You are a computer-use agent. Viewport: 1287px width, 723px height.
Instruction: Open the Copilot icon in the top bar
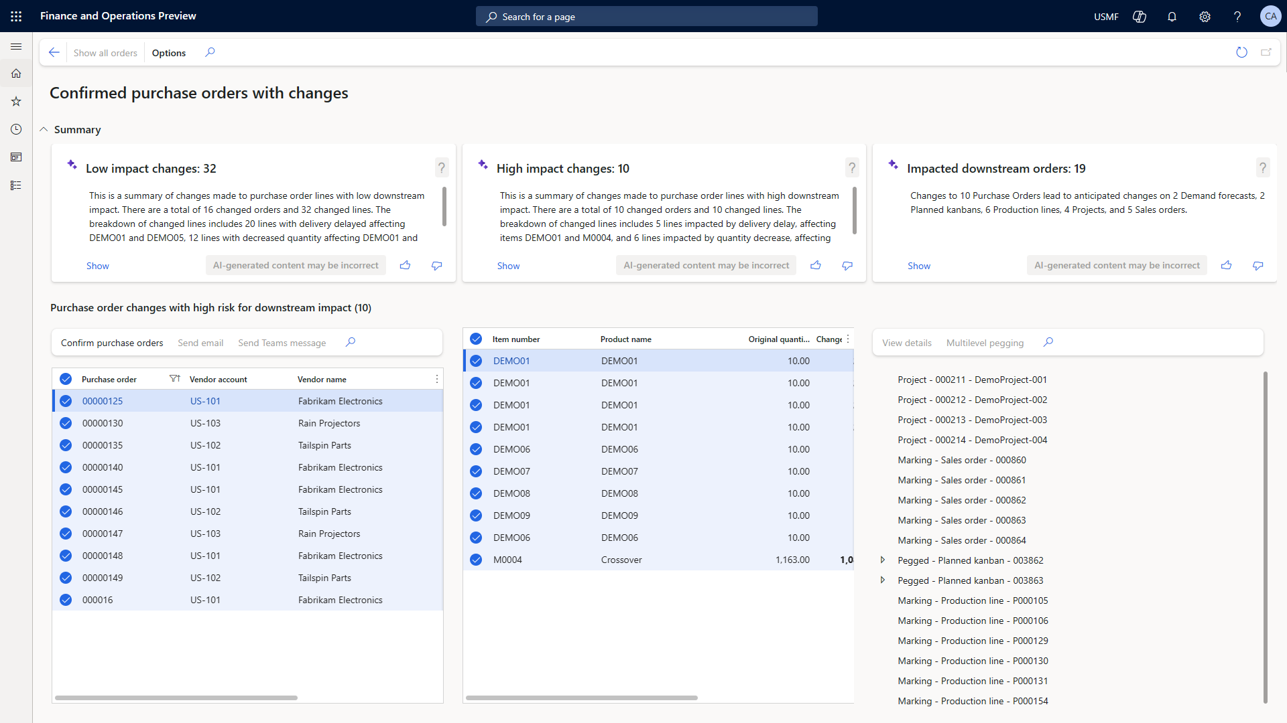(1139, 16)
